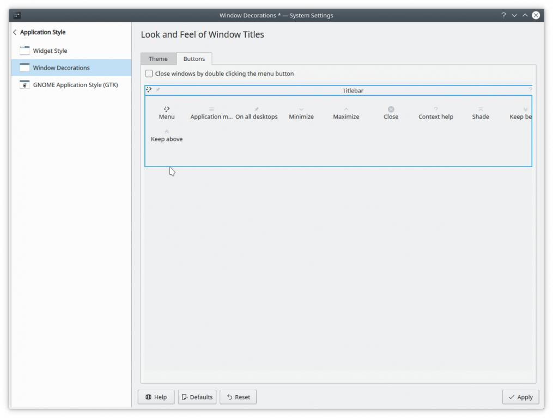Select the Context help question mark icon
This screenshot has width=553, height=418.
coord(436,109)
